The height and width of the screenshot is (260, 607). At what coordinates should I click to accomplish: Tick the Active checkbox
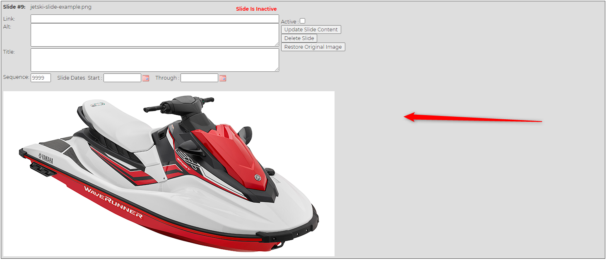tap(303, 21)
